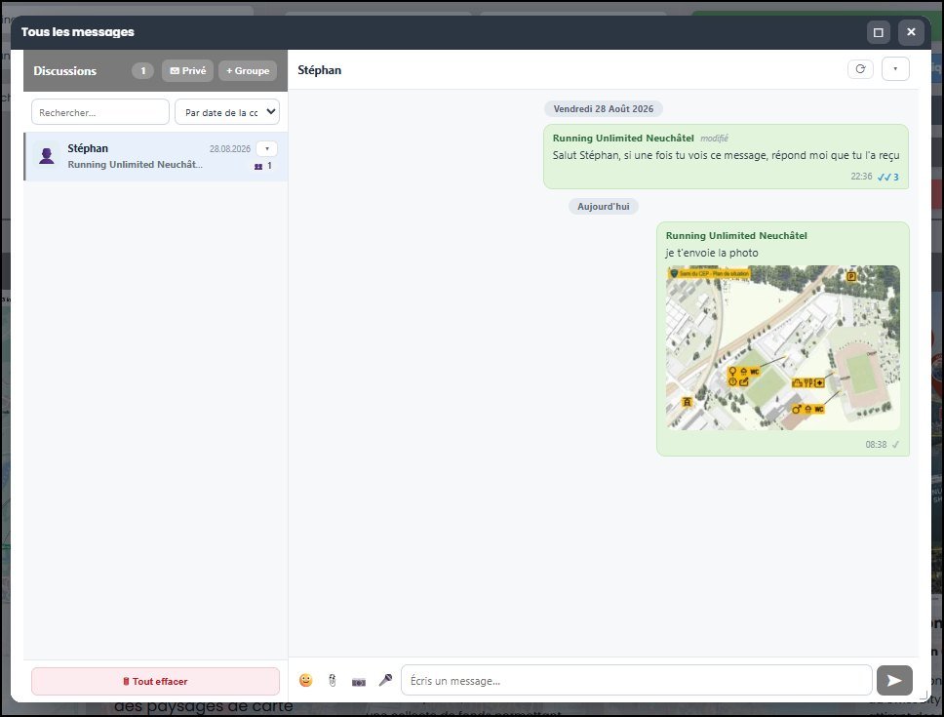Click the Écris un message text box
This screenshot has width=944, height=717.
tap(637, 680)
